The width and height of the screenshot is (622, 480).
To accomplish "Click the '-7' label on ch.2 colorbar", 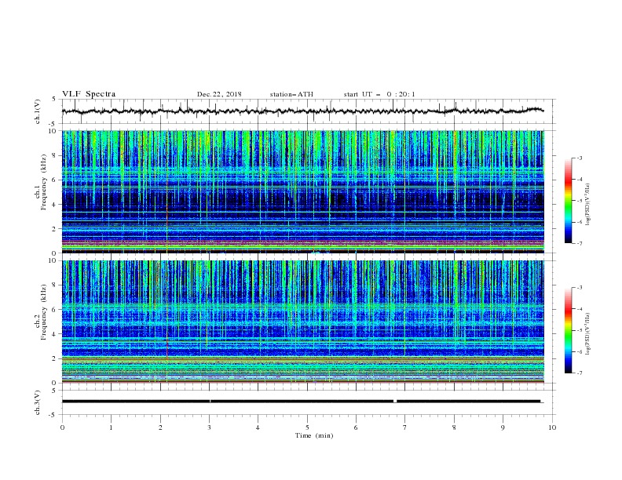I will [x=579, y=373].
